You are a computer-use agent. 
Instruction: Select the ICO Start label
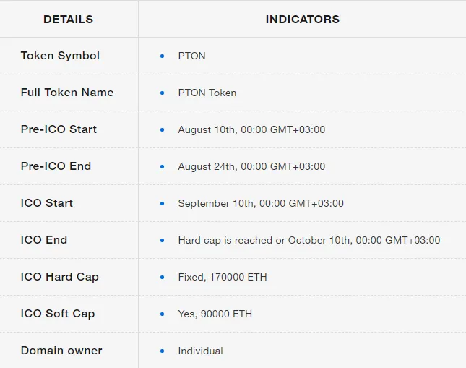coord(47,203)
